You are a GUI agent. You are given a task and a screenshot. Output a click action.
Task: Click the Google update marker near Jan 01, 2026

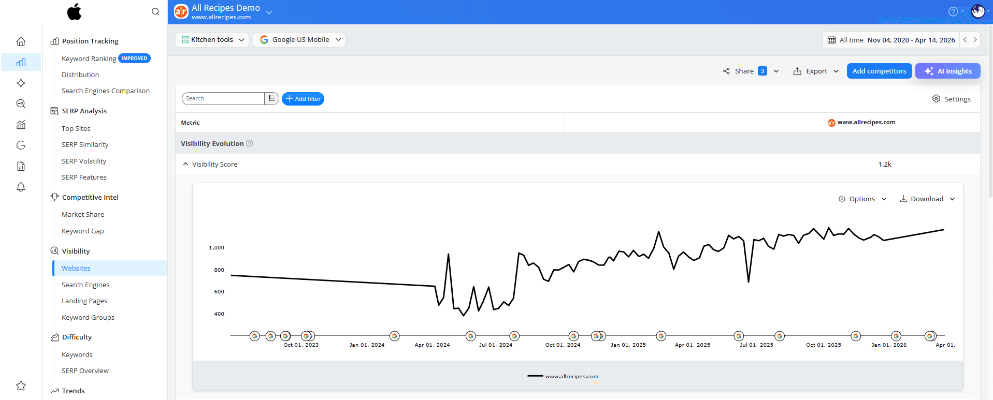click(896, 336)
